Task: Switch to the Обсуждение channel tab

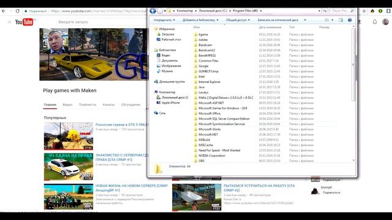Action: tap(130, 105)
